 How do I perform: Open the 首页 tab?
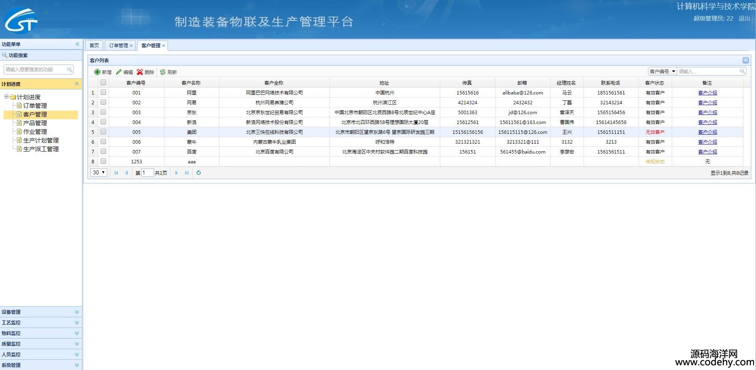(94, 46)
